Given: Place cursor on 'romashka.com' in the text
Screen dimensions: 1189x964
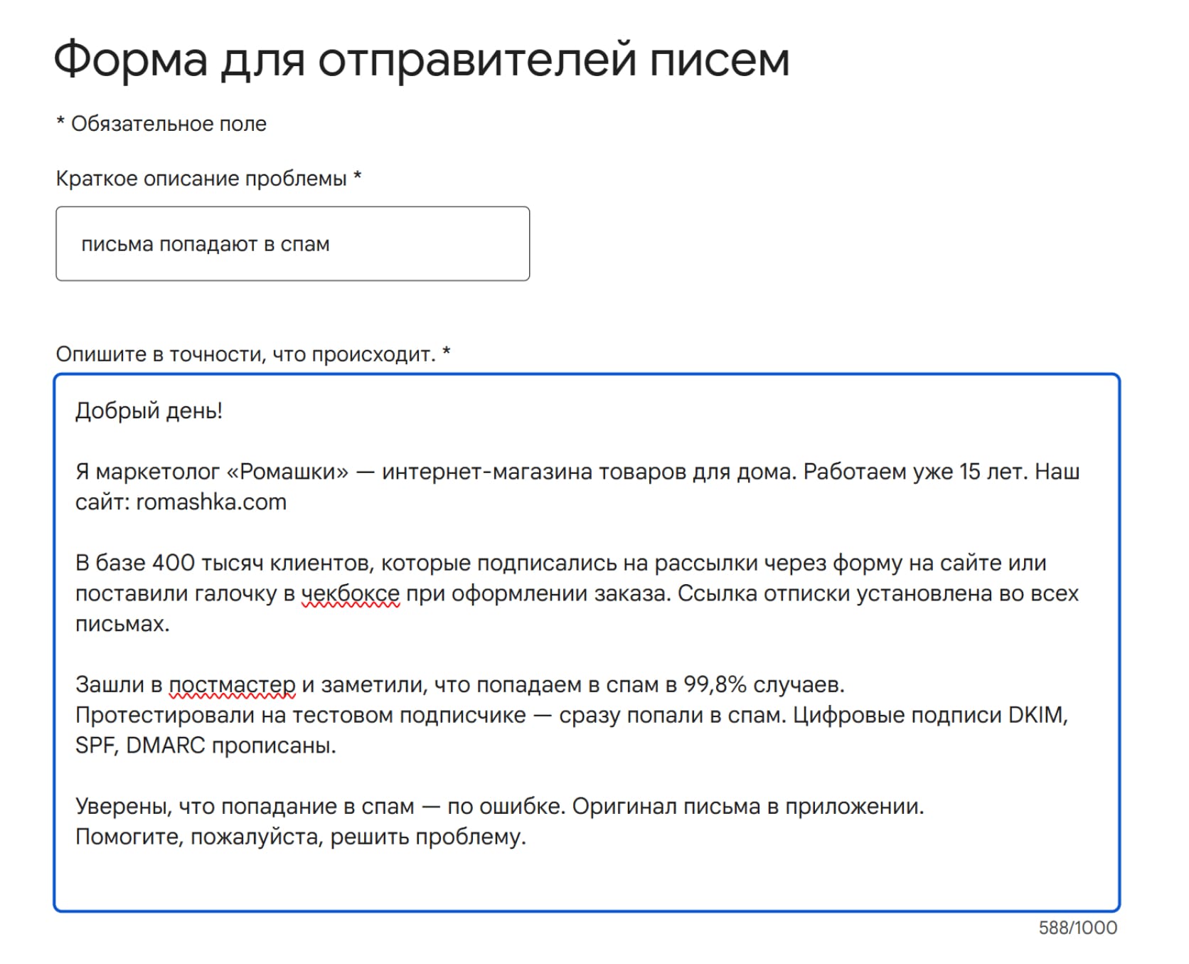Looking at the screenshot, I should [211, 502].
